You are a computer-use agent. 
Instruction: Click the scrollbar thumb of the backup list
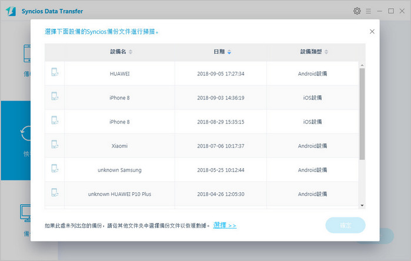362,113
